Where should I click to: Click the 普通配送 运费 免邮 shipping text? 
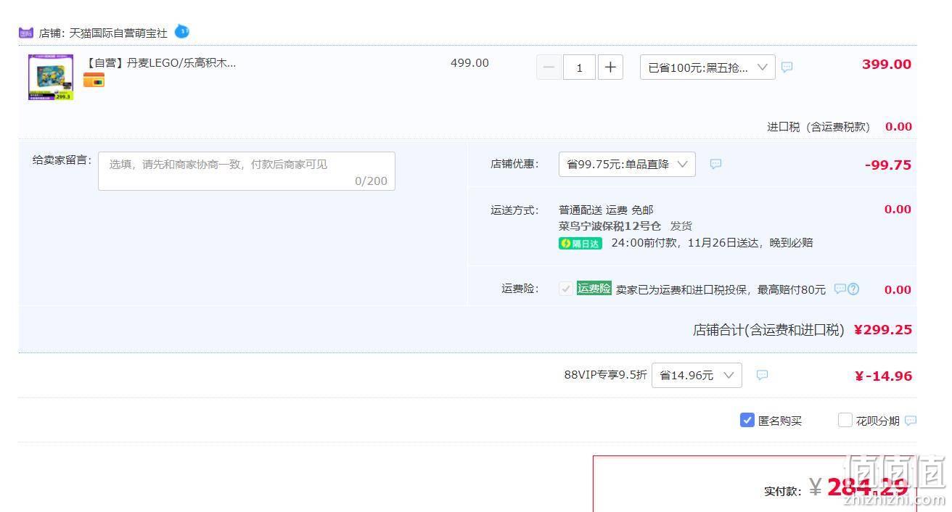pos(606,210)
